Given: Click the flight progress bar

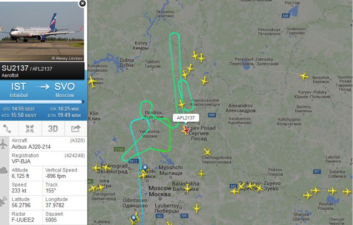Looking at the screenshot, I should (x=42, y=102).
